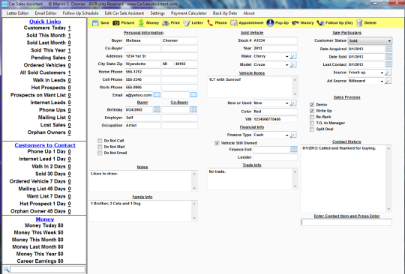Click the edit icon beside New or Used
Viewport: 405px width, 274px height.
click(293, 103)
